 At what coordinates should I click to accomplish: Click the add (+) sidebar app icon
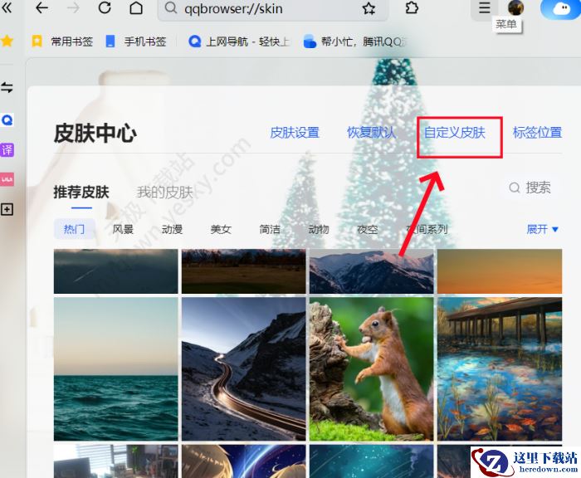tap(7, 209)
